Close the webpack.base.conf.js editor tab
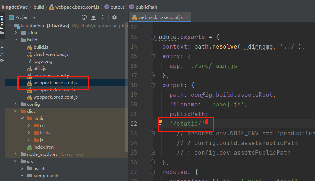This screenshot has height=181, width=315. 187,17
